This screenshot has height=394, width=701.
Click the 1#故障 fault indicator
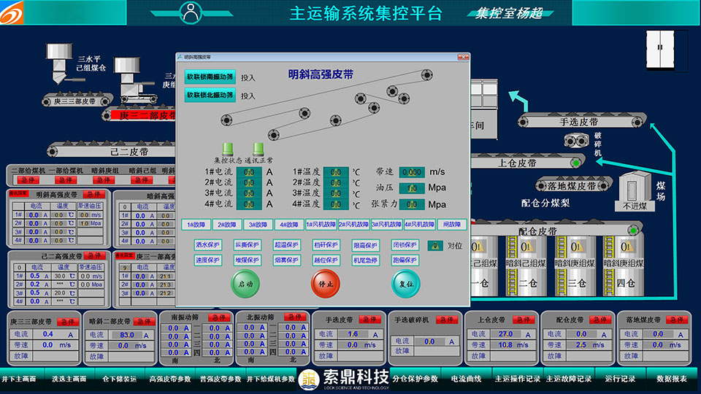(196, 225)
